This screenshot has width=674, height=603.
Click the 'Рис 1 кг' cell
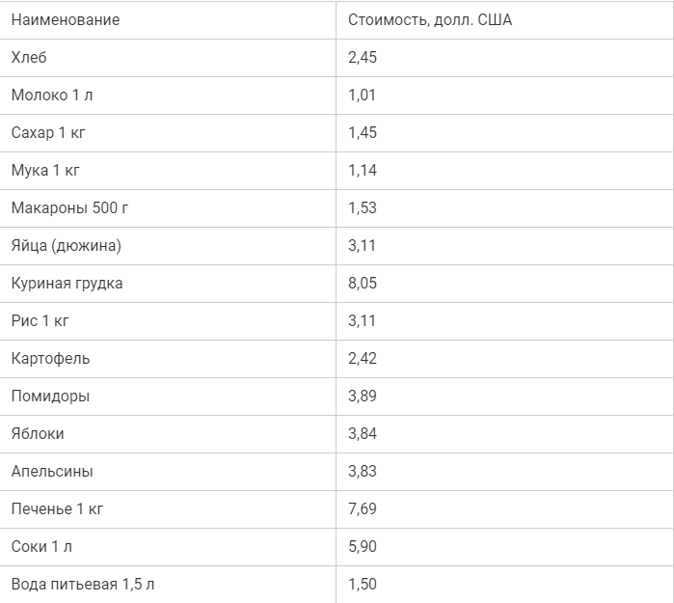coord(168,321)
